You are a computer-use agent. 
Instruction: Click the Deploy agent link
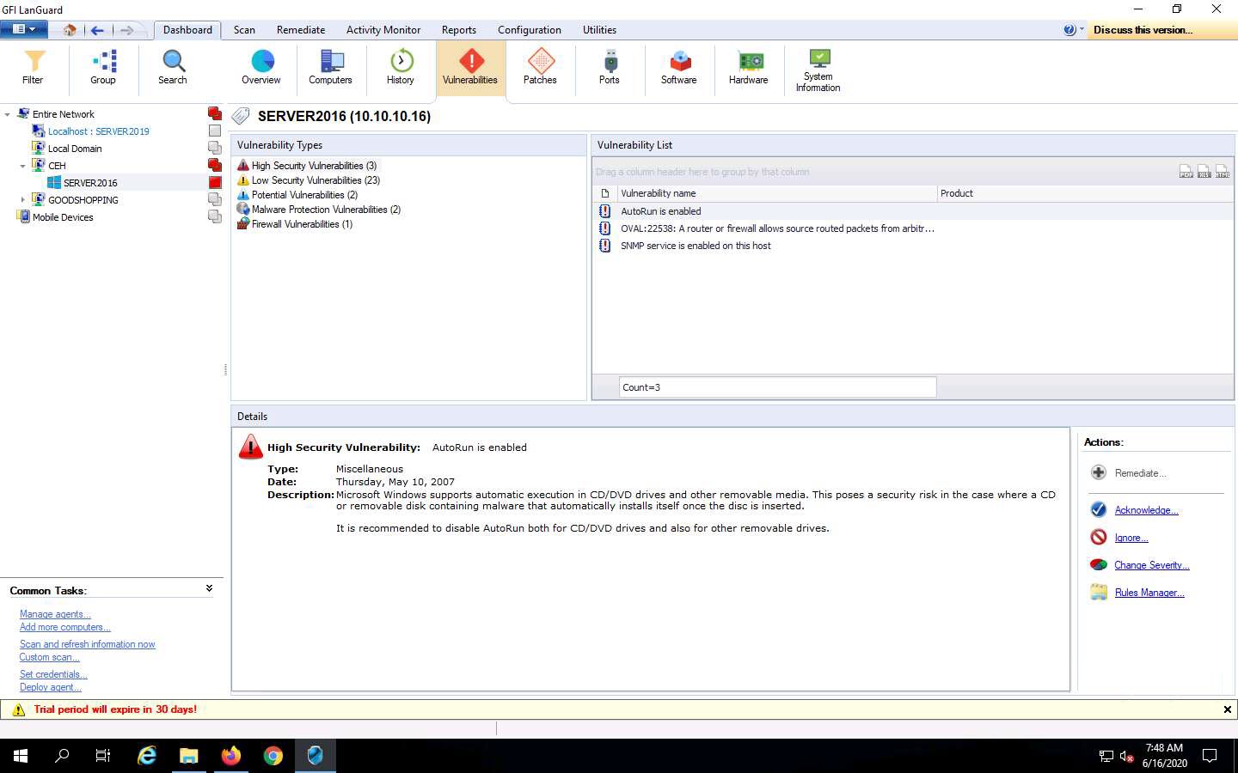click(51, 687)
